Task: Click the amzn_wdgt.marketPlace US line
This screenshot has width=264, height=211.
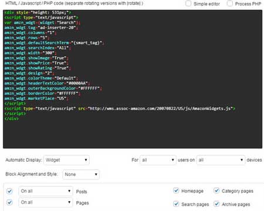Action: click(36, 98)
